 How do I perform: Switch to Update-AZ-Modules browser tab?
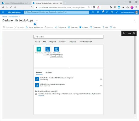[x=16, y=3]
